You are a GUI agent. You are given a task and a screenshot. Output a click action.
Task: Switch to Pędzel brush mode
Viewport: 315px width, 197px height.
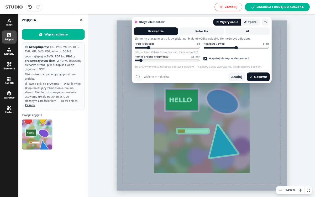[x=250, y=22]
